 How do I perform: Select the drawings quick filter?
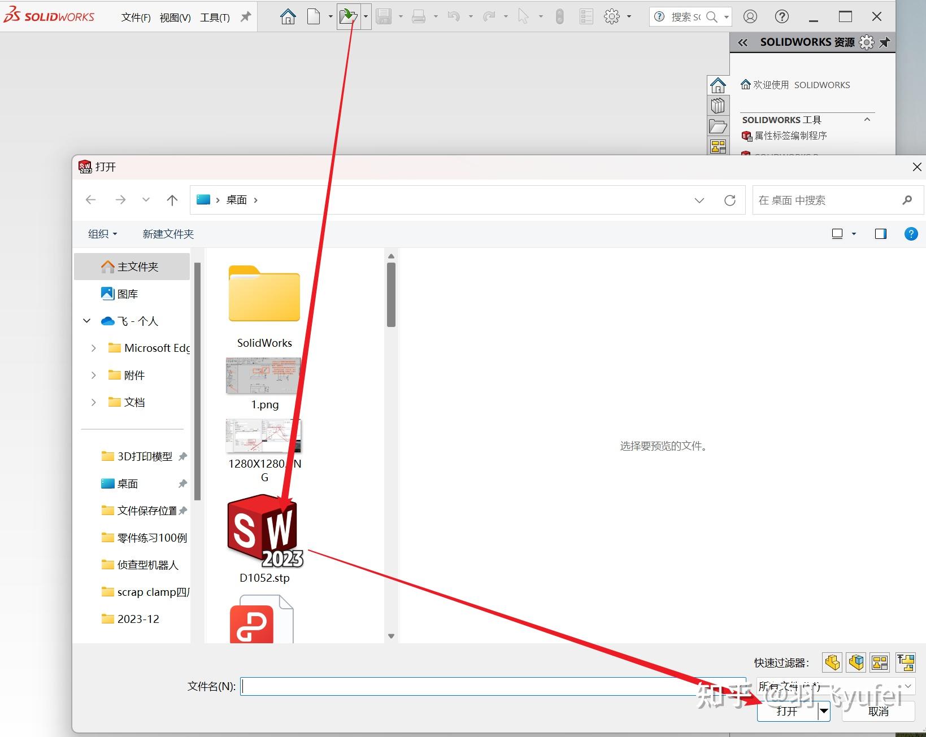click(x=879, y=662)
